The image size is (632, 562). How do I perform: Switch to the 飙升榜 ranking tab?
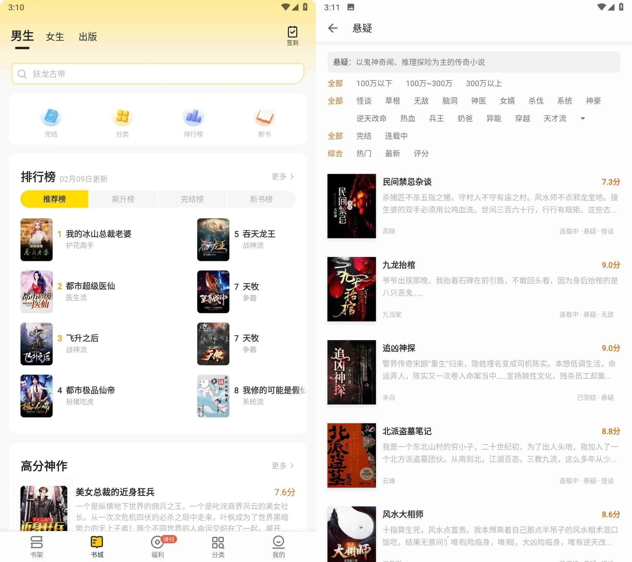(123, 199)
